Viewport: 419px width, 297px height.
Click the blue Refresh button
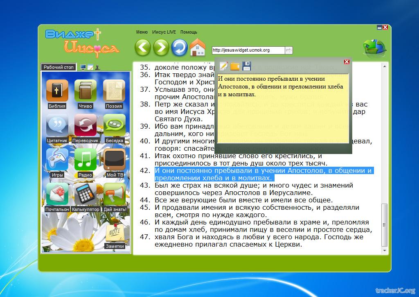tap(179, 48)
